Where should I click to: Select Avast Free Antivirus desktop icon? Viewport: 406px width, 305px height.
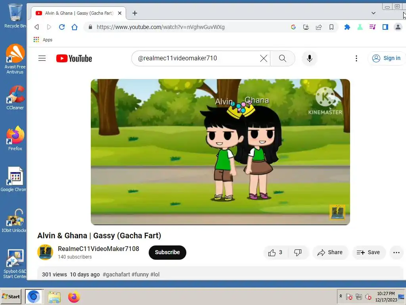[x=15, y=59]
